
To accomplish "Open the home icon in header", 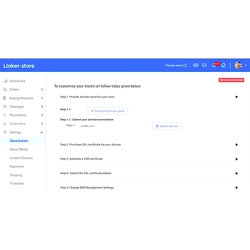I will point(223,65).
